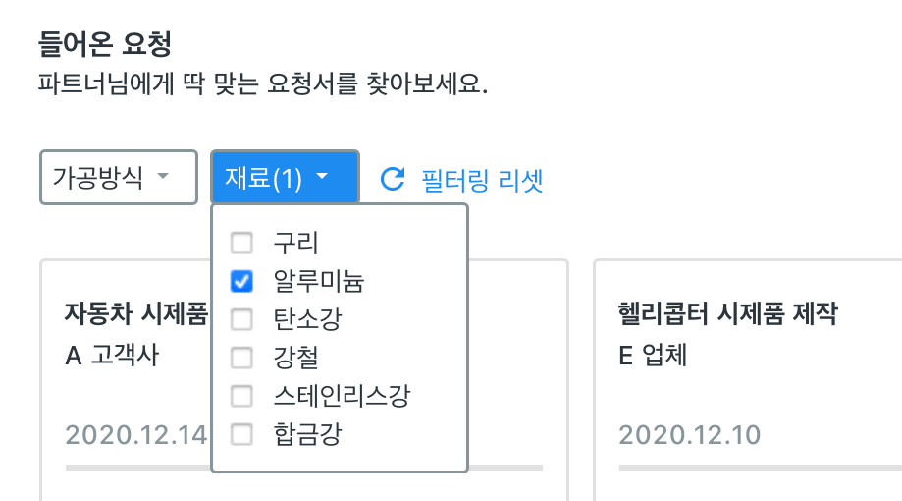902x501 pixels.
Task: Collapse the 재료(1) filter dropdown
Action: tap(285, 178)
